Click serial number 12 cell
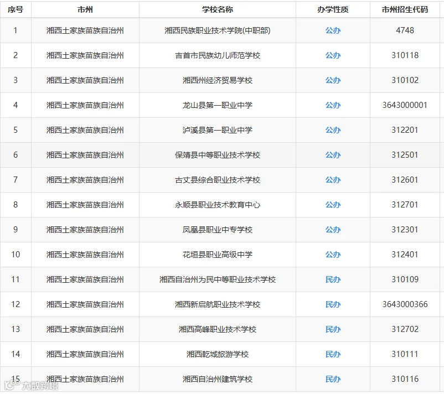The width and height of the screenshot is (444, 394). [16, 304]
